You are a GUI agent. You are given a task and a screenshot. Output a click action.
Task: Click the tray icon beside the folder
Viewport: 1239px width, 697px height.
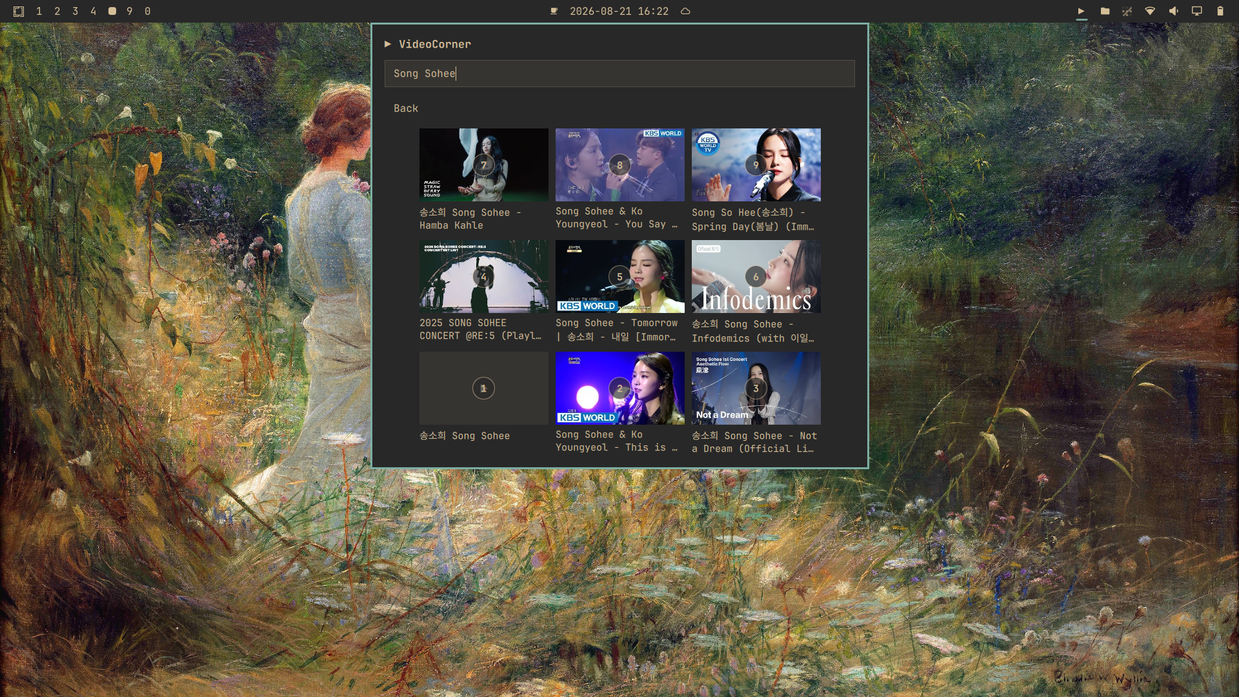point(1127,11)
